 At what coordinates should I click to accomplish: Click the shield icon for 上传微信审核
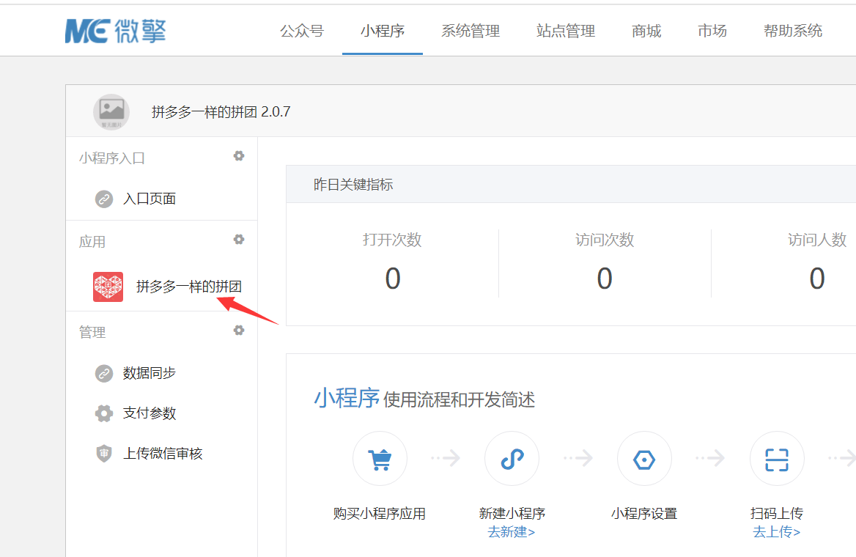pyautogui.click(x=104, y=453)
